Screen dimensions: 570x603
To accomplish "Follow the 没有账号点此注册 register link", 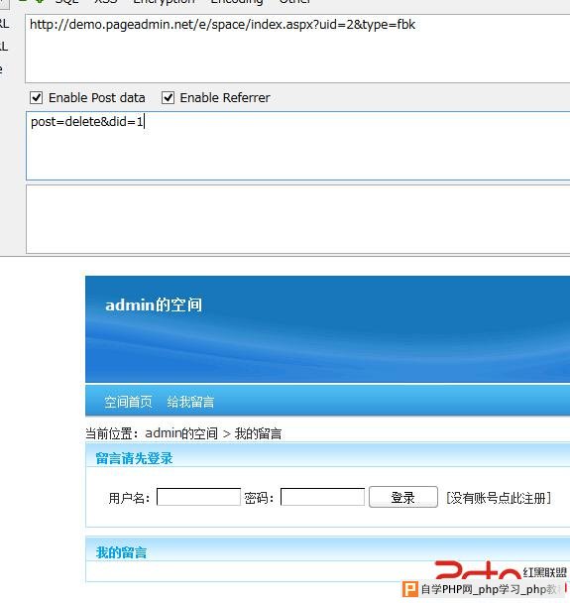I will pos(499,498).
